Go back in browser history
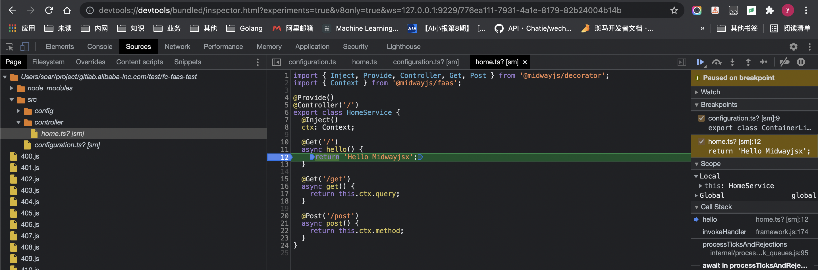Viewport: 818px width, 270px height. click(x=13, y=11)
